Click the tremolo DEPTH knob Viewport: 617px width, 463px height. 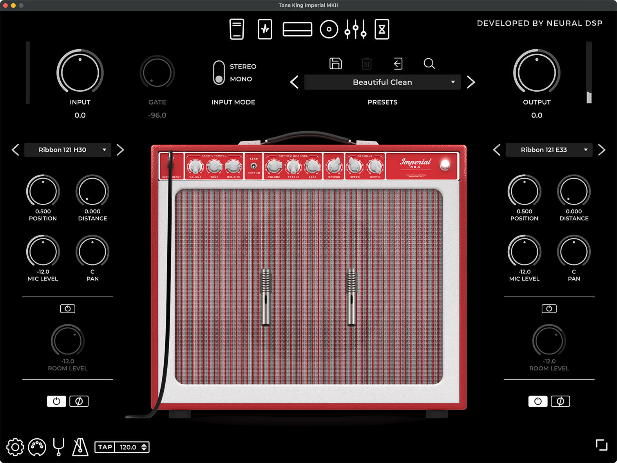[x=375, y=166]
